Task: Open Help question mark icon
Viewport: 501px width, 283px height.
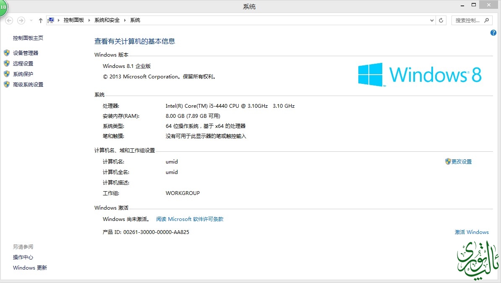Action: [x=493, y=33]
